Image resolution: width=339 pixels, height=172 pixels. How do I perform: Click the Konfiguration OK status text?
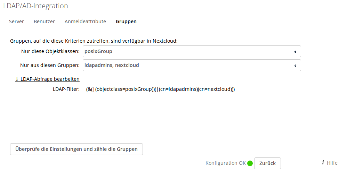click(225, 163)
